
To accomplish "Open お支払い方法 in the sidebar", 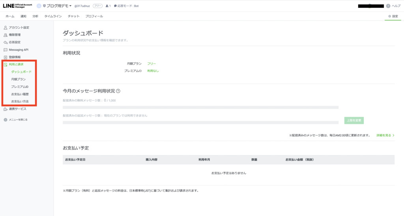I will pyautogui.click(x=20, y=101).
